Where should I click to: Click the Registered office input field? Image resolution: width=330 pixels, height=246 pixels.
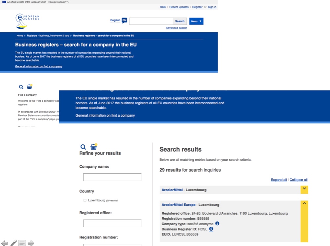[112, 223]
